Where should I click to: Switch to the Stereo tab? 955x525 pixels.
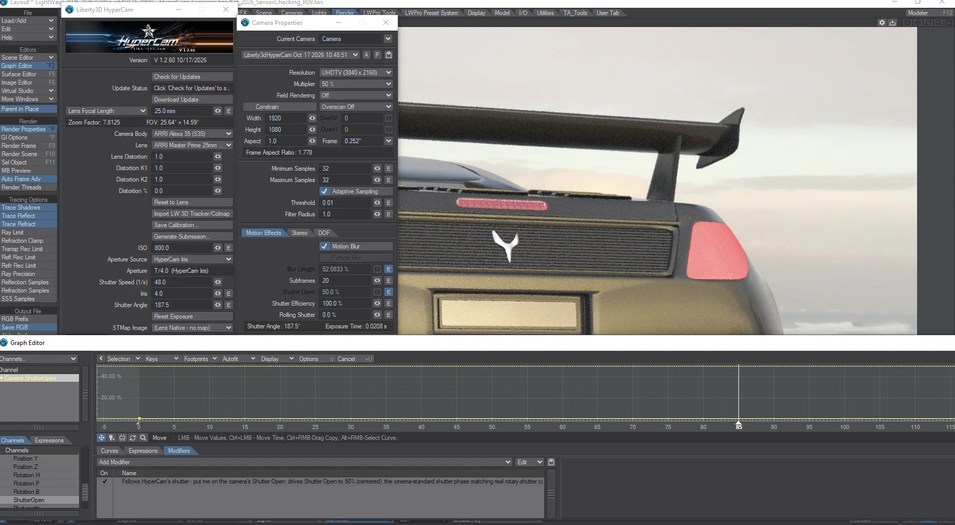point(300,233)
